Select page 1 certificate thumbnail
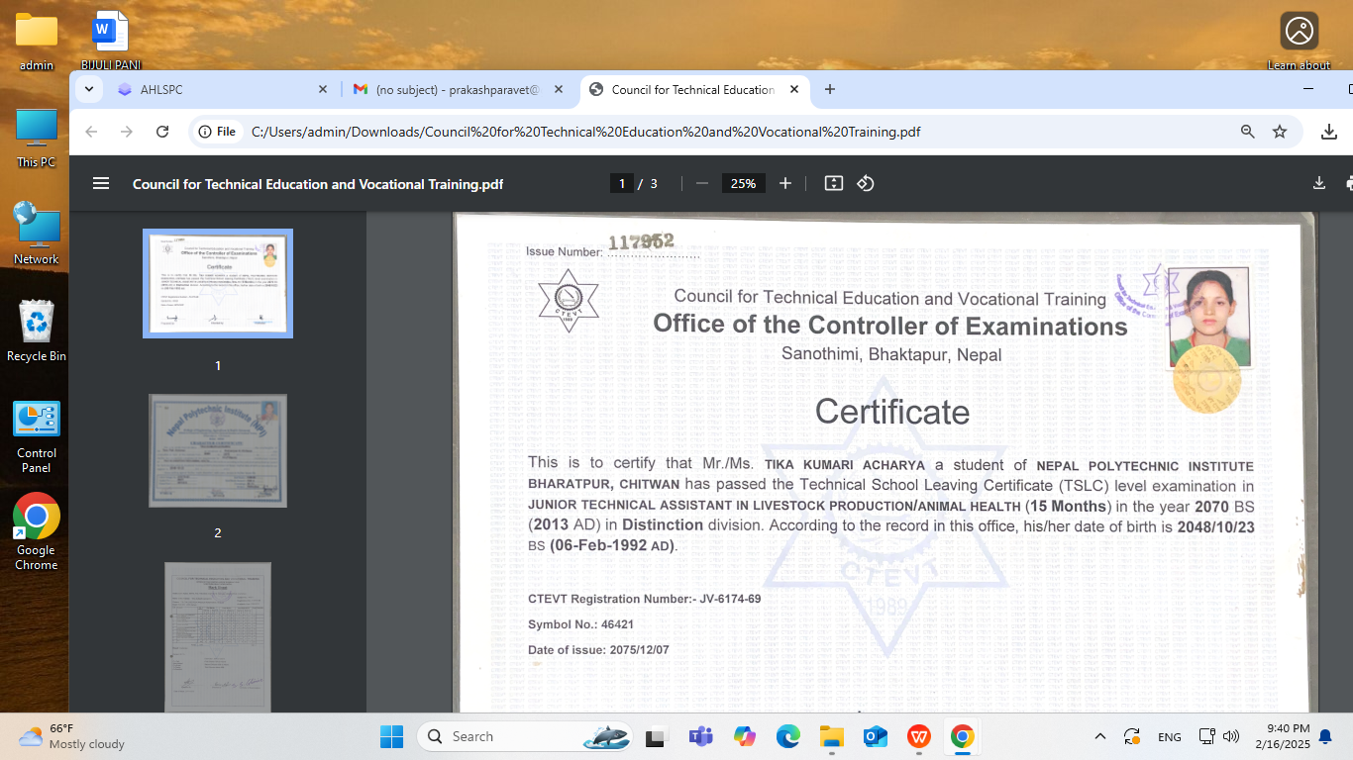The image size is (1353, 760). click(x=218, y=283)
